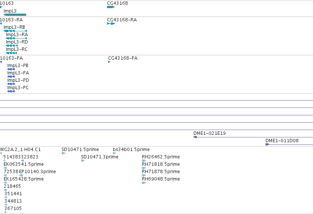Select the RH26462.5prime EST
This screenshot has width=313, height=214.
(144, 161)
